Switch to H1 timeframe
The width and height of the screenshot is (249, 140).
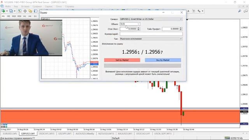click(x=25, y=16)
